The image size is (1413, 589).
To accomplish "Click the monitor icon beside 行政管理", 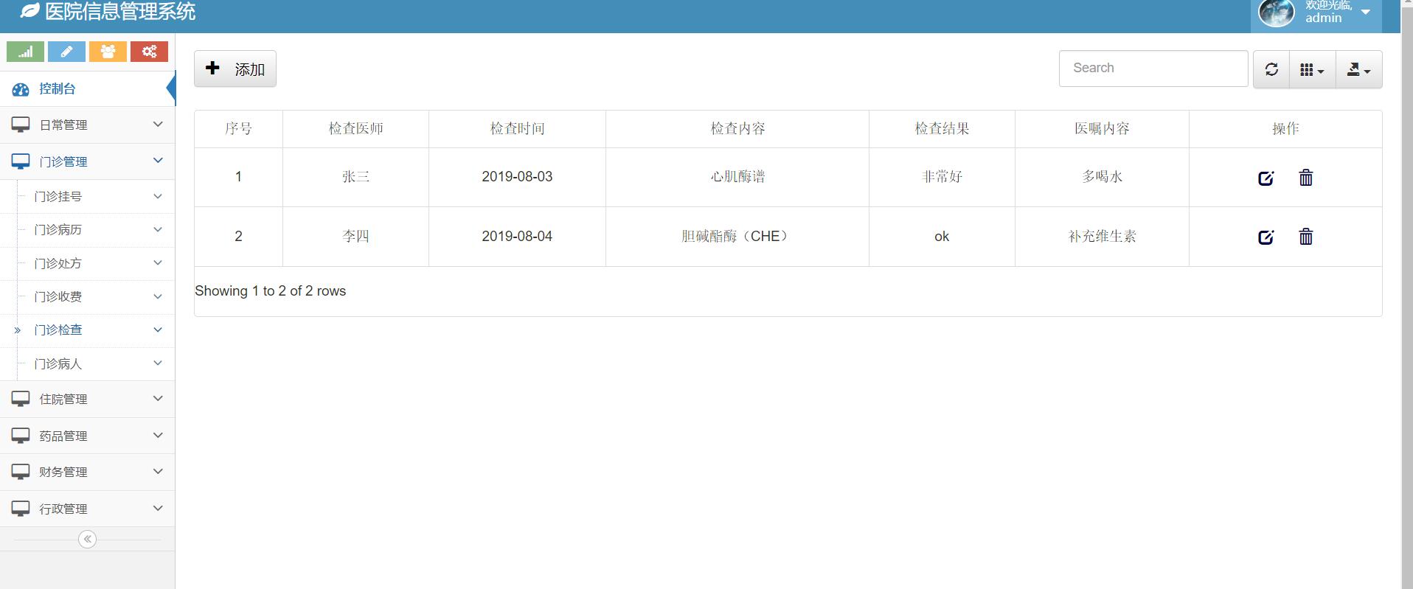I will [x=21, y=509].
